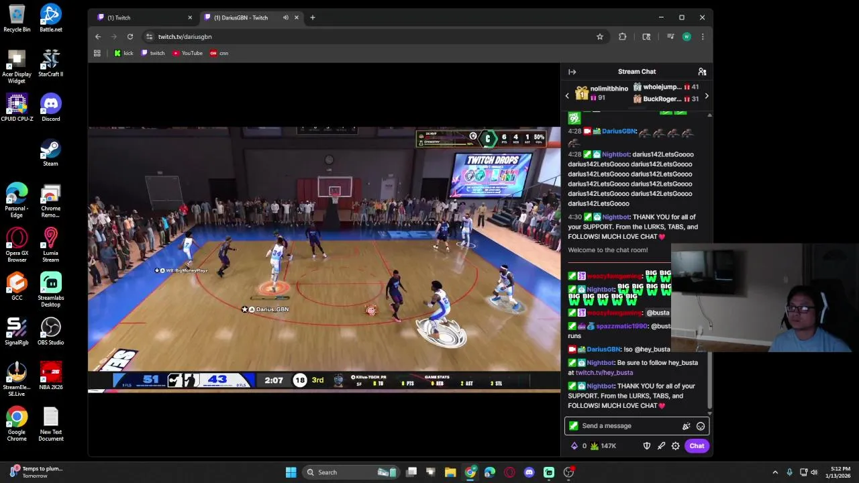
Task: Open the YouTube bookmark
Action: (x=187, y=53)
